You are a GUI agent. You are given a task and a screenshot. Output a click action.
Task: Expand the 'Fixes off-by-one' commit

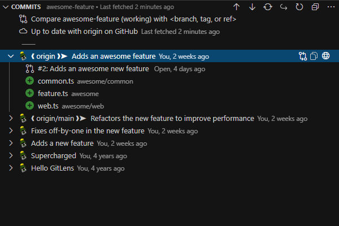click(x=11, y=131)
